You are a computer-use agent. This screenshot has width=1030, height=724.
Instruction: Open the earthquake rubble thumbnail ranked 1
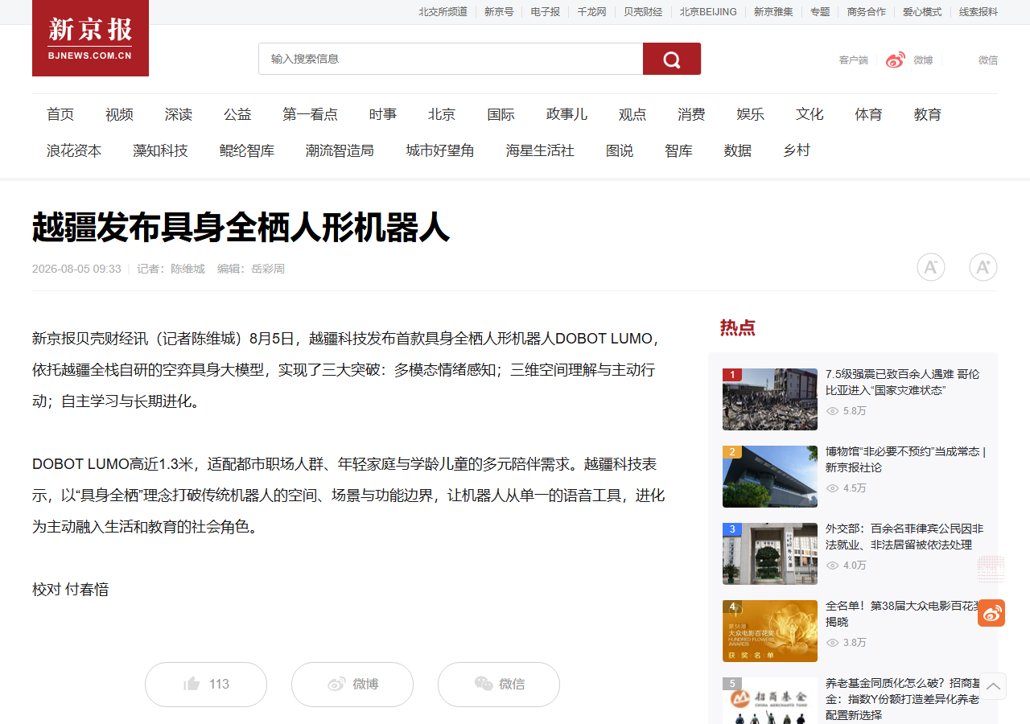click(x=770, y=399)
